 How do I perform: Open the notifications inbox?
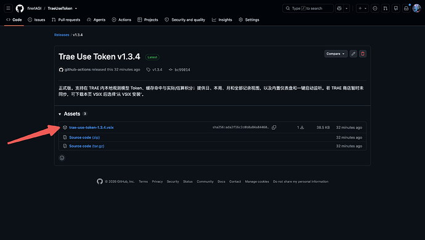tap(407, 9)
